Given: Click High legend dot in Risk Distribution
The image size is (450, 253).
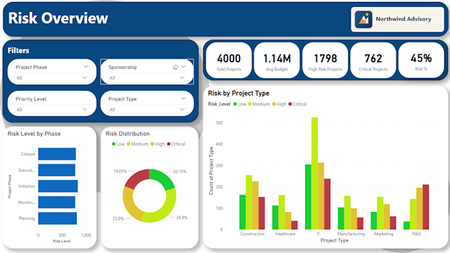Looking at the screenshot, I should tap(152, 144).
